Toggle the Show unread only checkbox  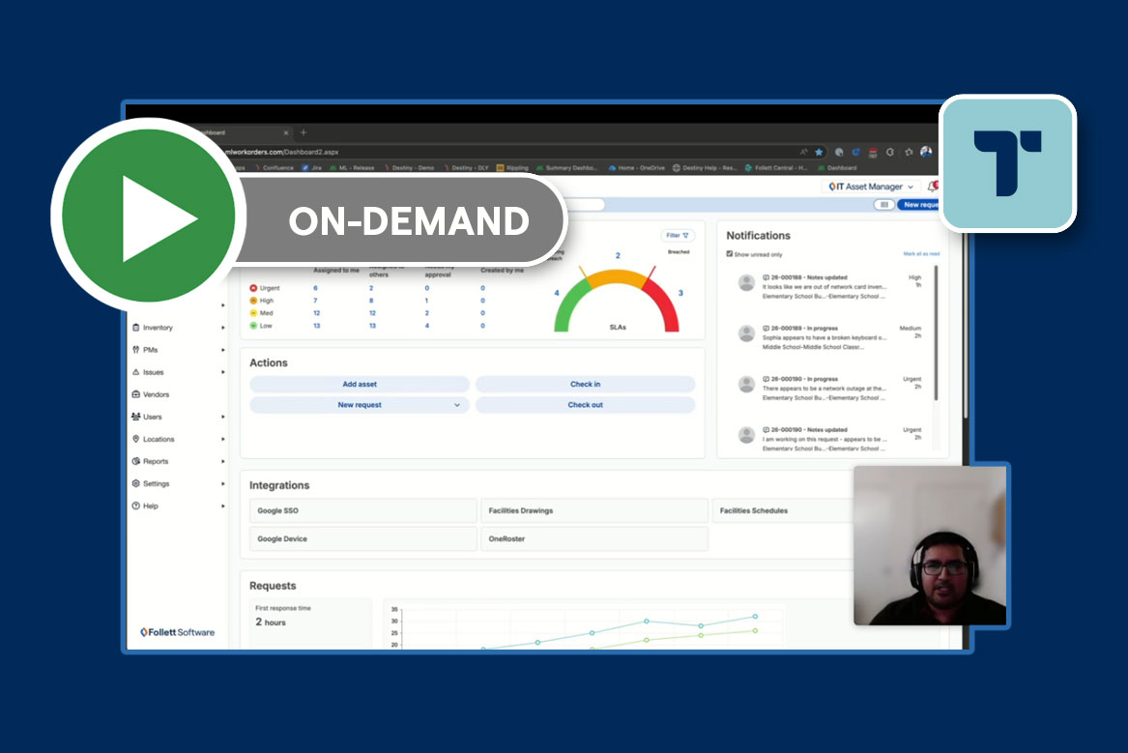(x=730, y=254)
